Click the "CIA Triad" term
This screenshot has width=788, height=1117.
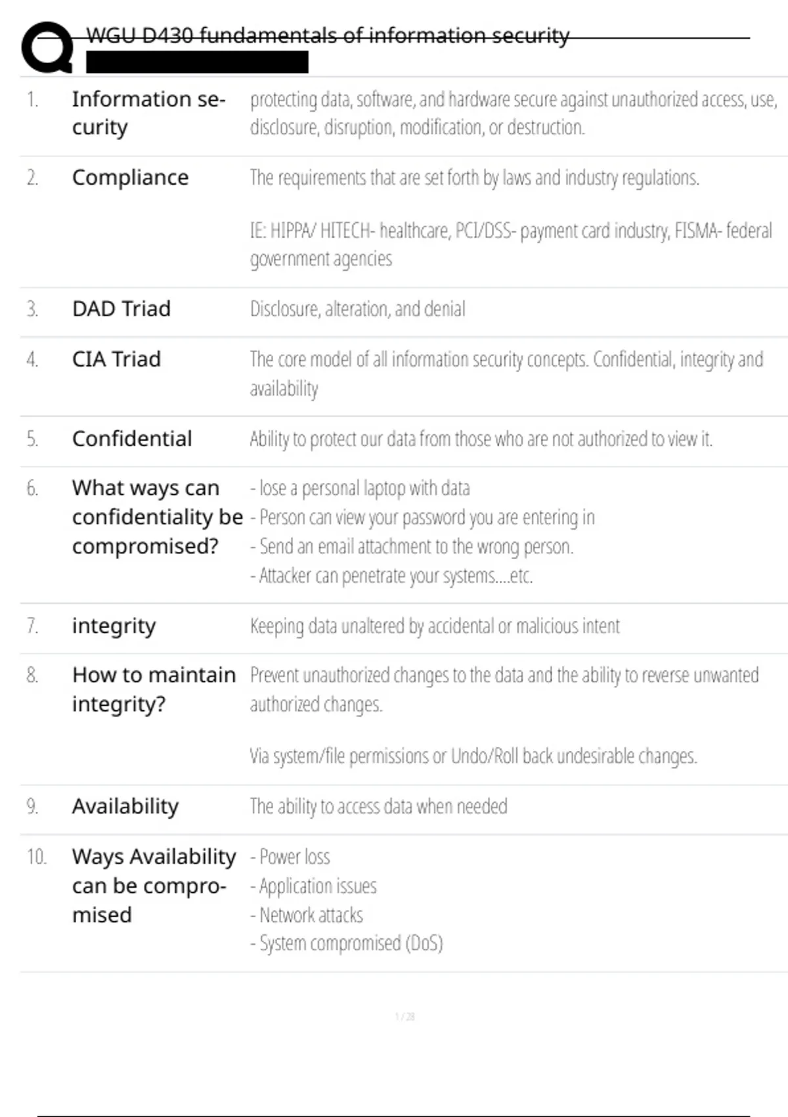(x=116, y=359)
